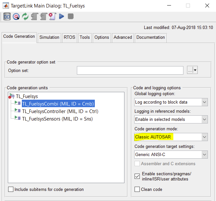Enable the Clean code checkbox

(x=137, y=189)
